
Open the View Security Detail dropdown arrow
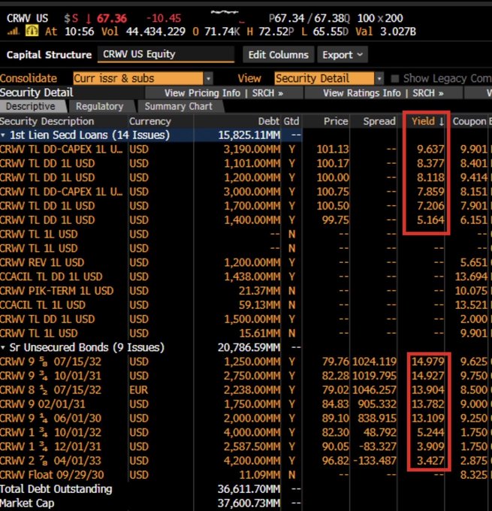[379, 79]
